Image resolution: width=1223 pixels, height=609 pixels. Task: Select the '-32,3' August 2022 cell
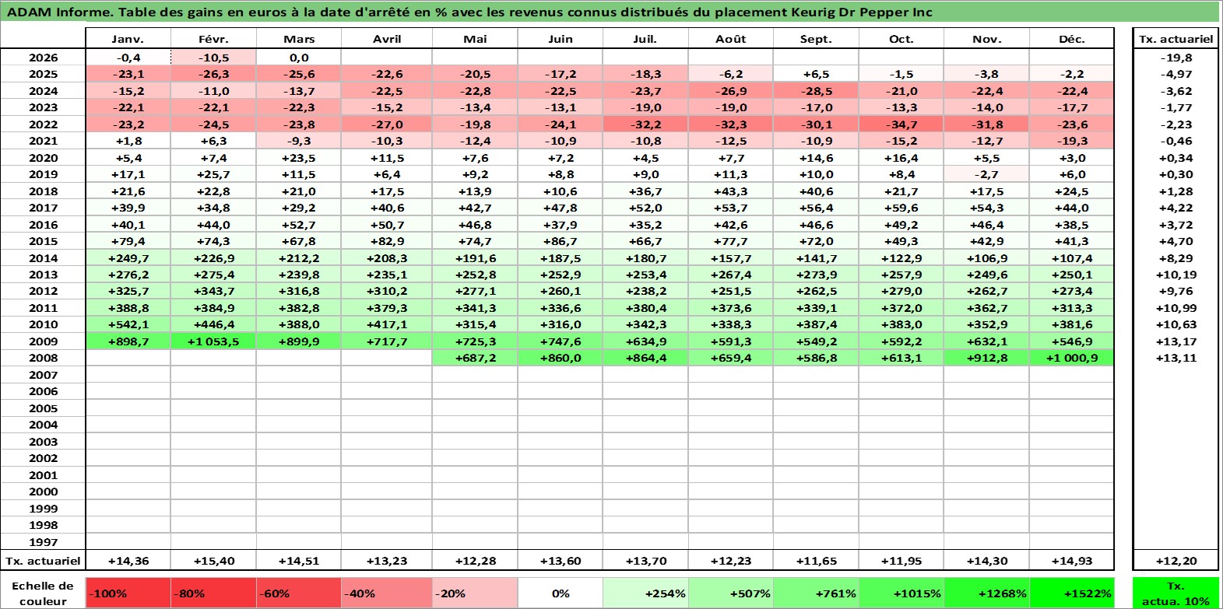click(x=731, y=124)
